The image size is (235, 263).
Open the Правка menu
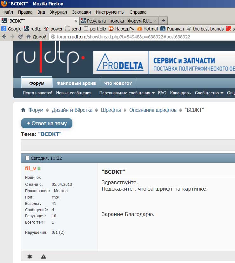(25, 12)
